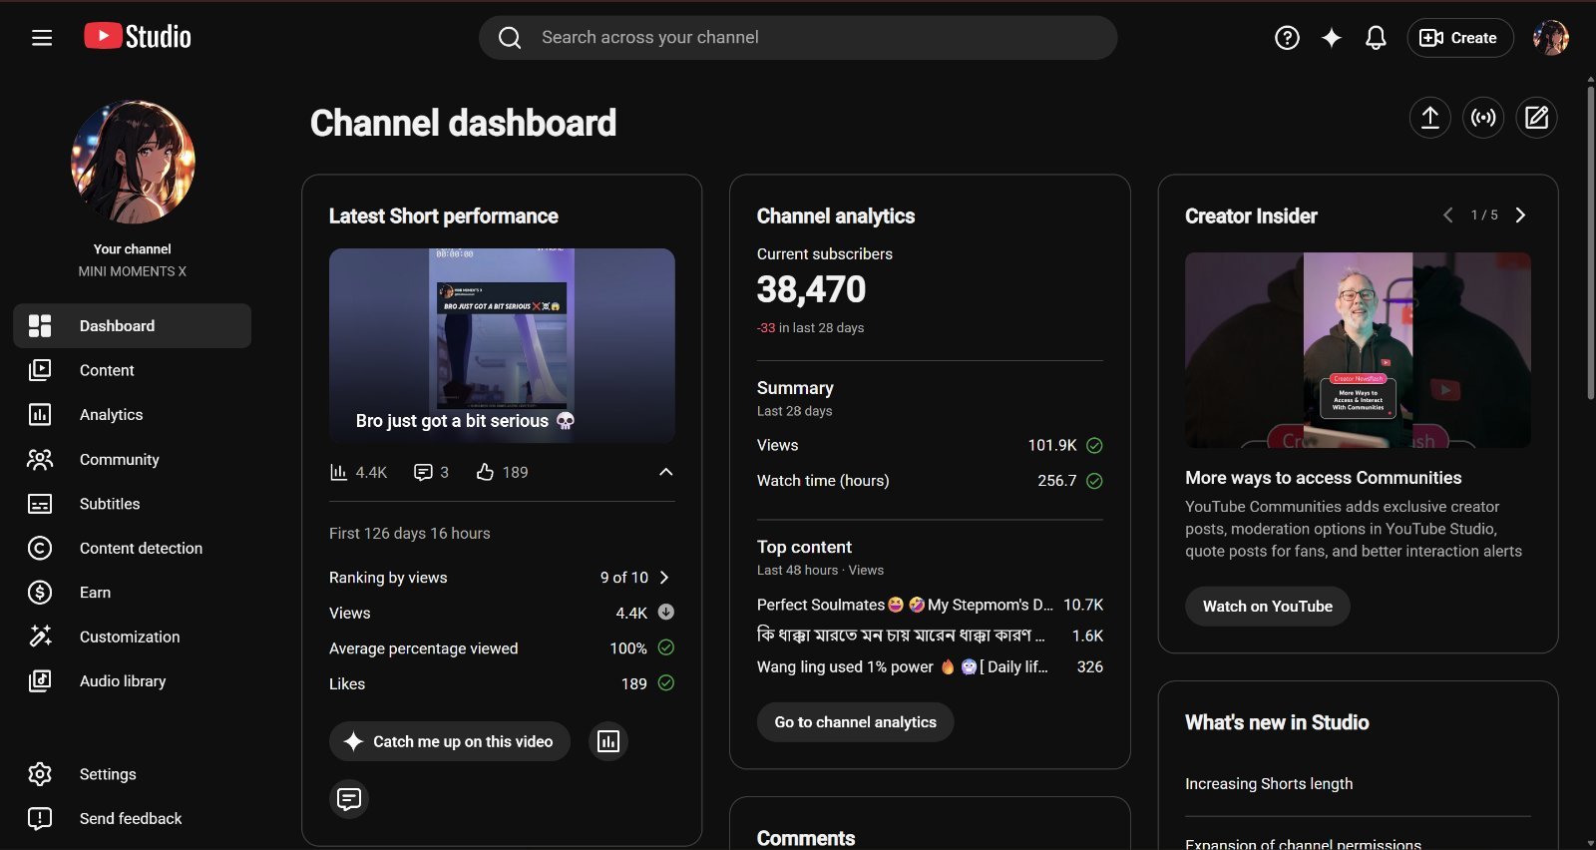Screen dimensions: 1596x850
Task: Click the 4.4K views stat icon
Action: pos(338,472)
